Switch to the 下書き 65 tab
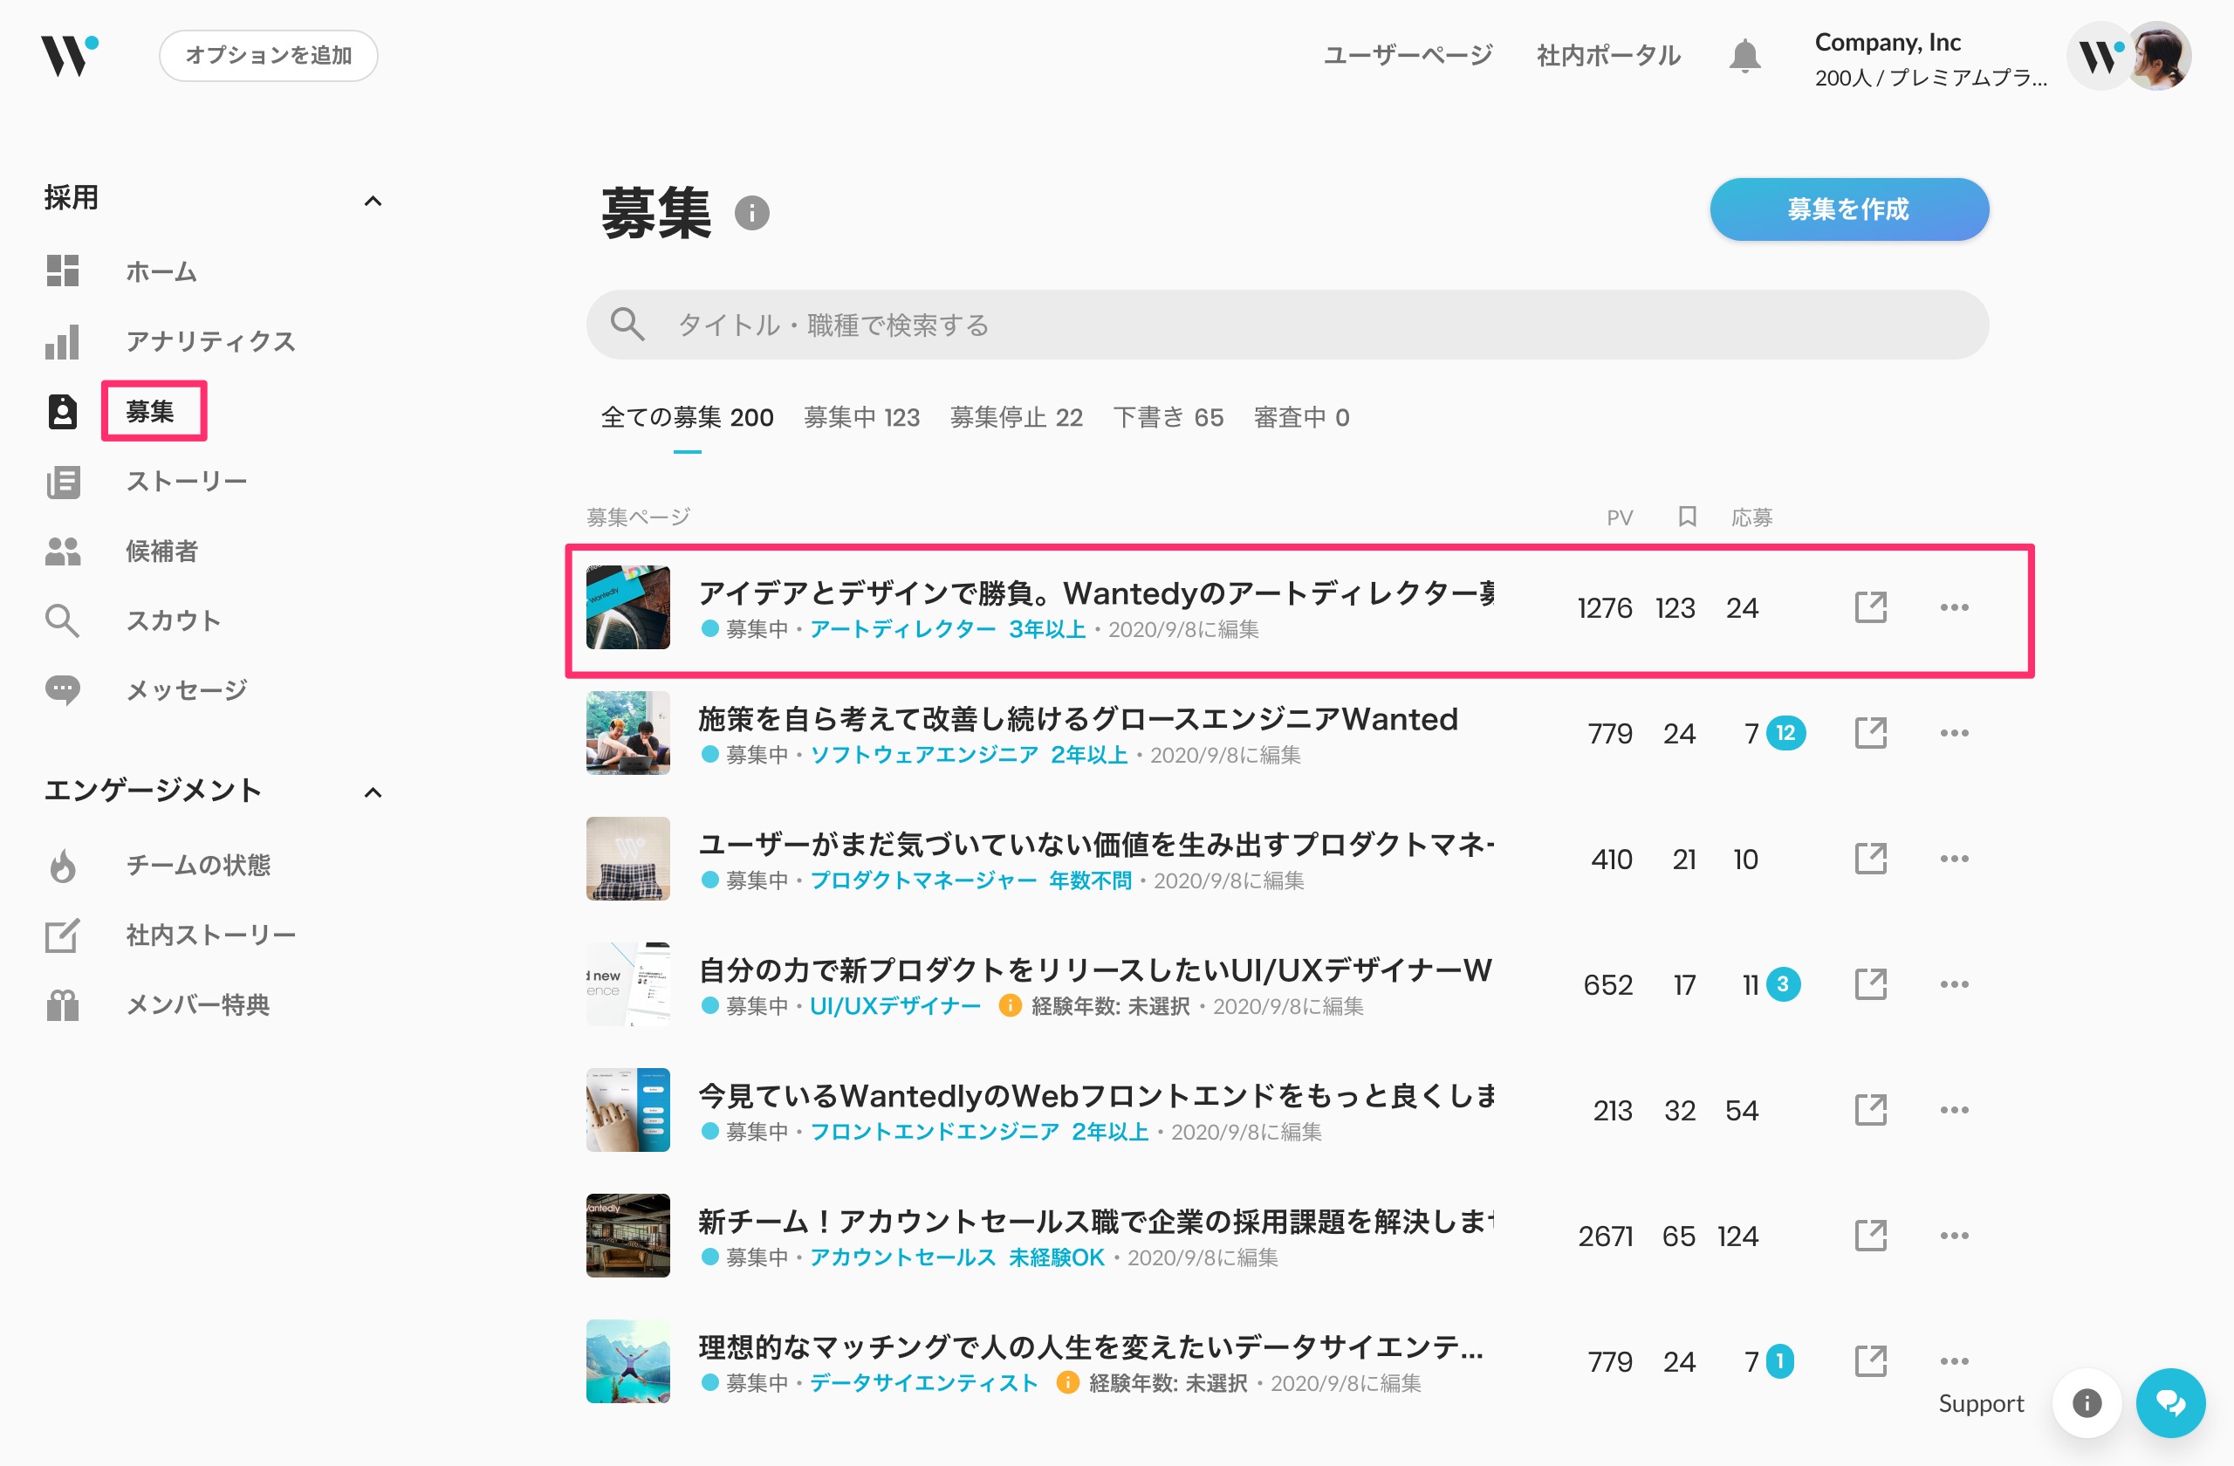This screenshot has height=1466, width=2234. pyautogui.click(x=1168, y=418)
